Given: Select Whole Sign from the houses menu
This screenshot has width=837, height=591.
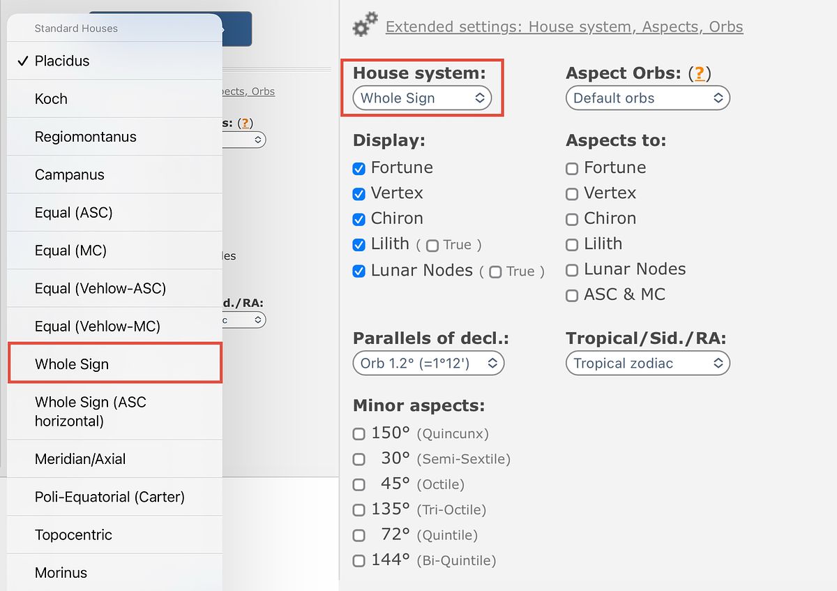Looking at the screenshot, I should 115,364.
